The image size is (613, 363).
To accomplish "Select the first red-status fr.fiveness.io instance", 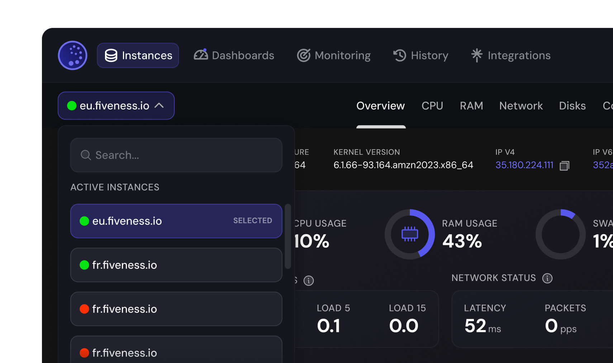I will [x=176, y=309].
